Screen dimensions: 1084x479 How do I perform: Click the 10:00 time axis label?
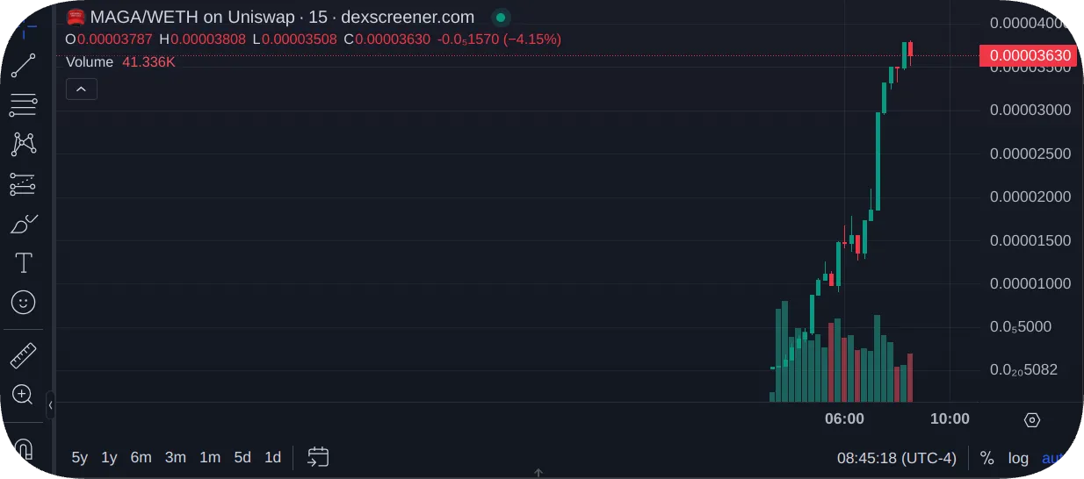[x=950, y=418]
